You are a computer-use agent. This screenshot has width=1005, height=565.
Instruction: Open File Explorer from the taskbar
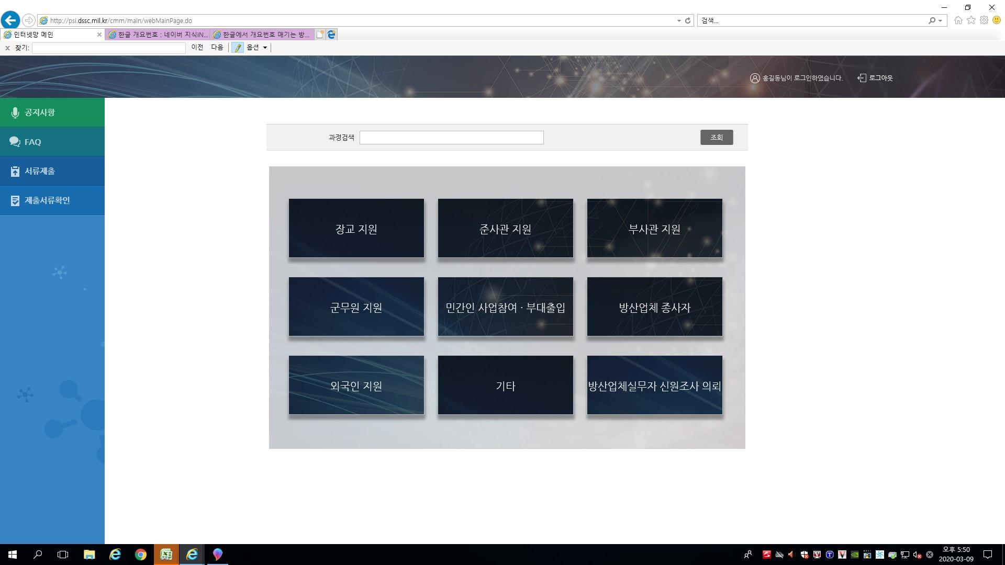[89, 555]
